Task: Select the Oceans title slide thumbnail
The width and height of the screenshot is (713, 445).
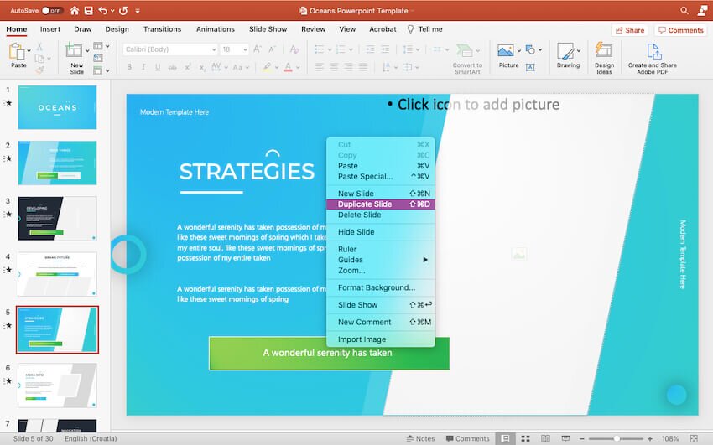Action: click(57, 107)
